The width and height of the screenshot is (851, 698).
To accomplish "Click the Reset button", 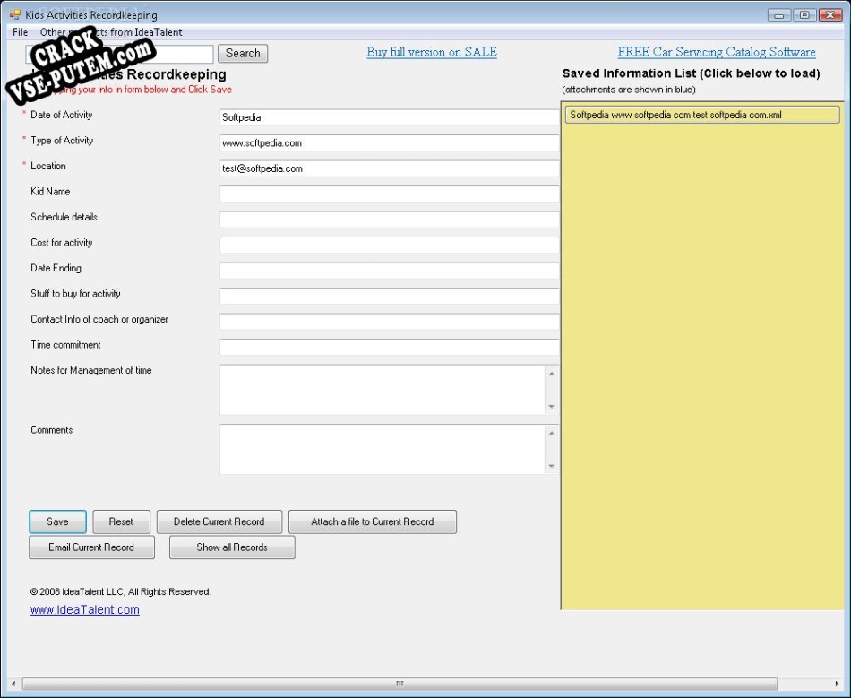I will click(x=121, y=521).
